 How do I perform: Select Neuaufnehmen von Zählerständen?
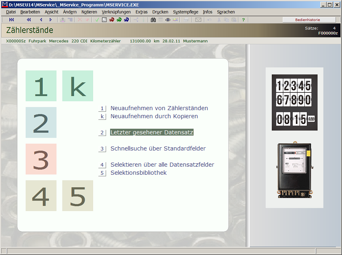[x=159, y=108]
